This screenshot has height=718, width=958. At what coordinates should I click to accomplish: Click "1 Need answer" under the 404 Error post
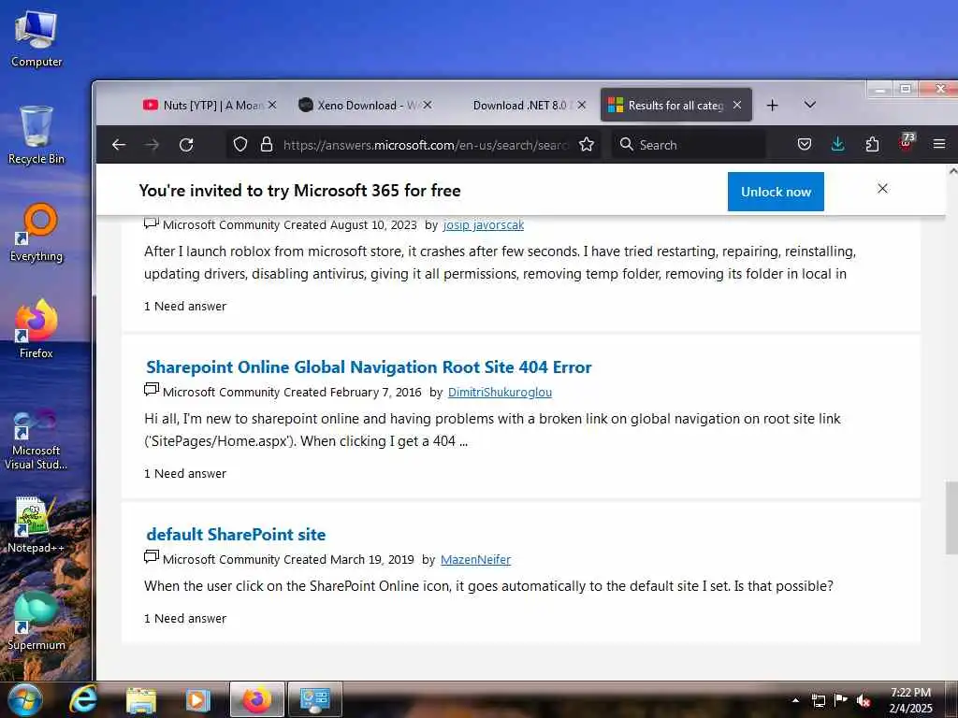click(185, 474)
